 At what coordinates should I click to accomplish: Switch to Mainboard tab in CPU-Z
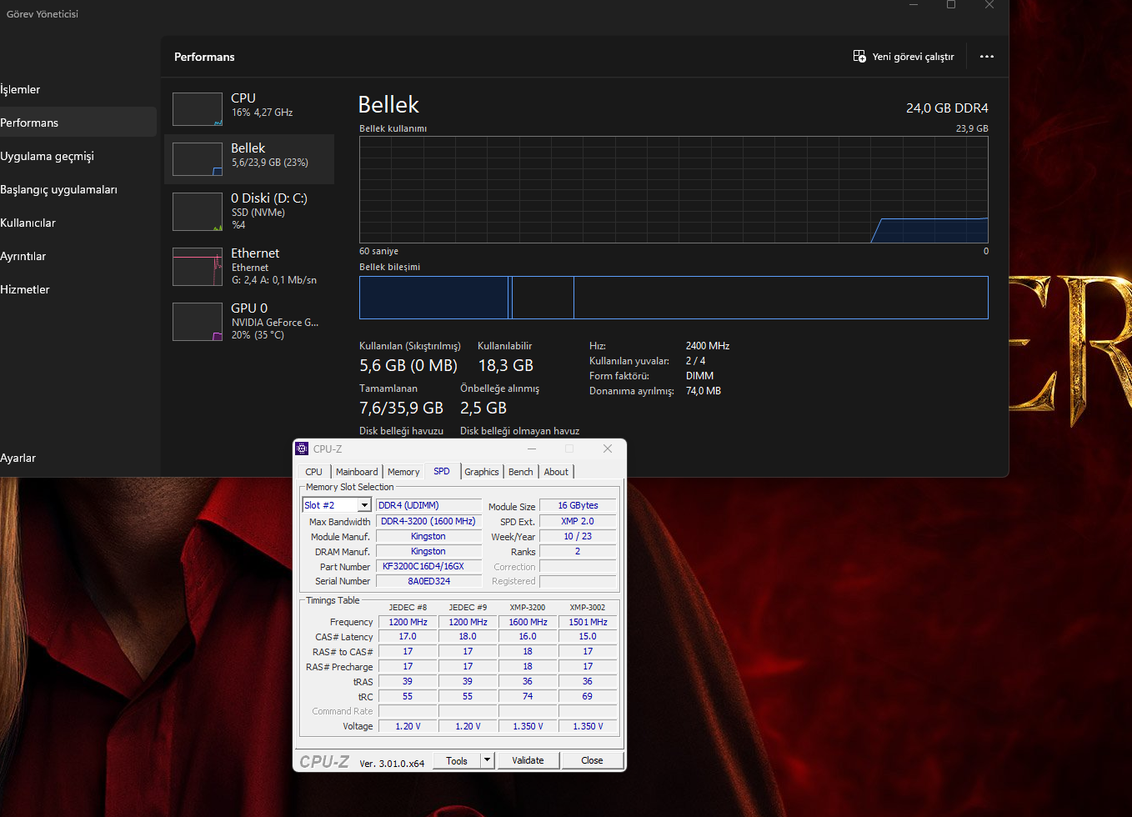click(357, 472)
